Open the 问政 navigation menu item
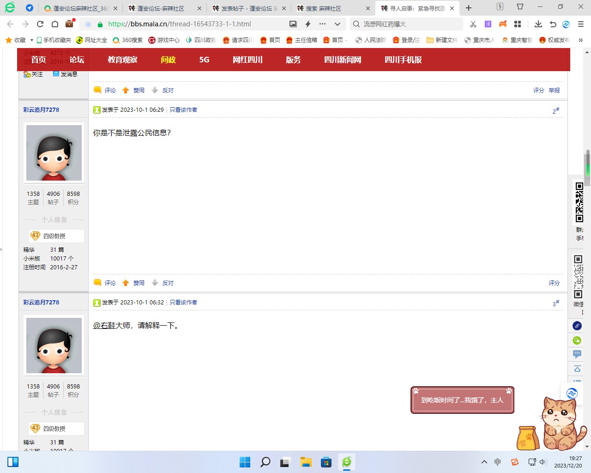The width and height of the screenshot is (591, 473). tap(168, 60)
